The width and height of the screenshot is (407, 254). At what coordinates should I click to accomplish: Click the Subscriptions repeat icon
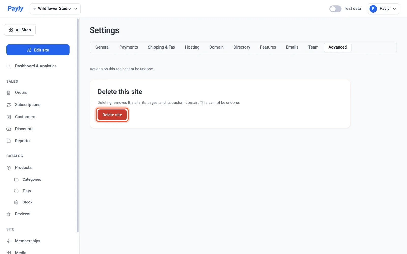click(x=9, y=105)
